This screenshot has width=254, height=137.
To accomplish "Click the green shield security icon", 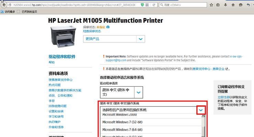I will [142, 5].
